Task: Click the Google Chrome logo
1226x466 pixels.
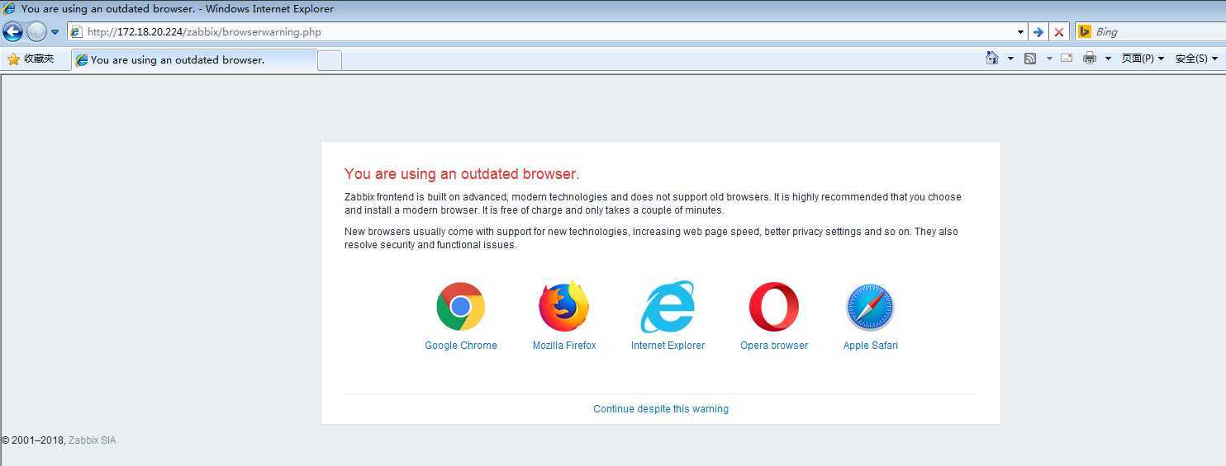Action: 460,307
